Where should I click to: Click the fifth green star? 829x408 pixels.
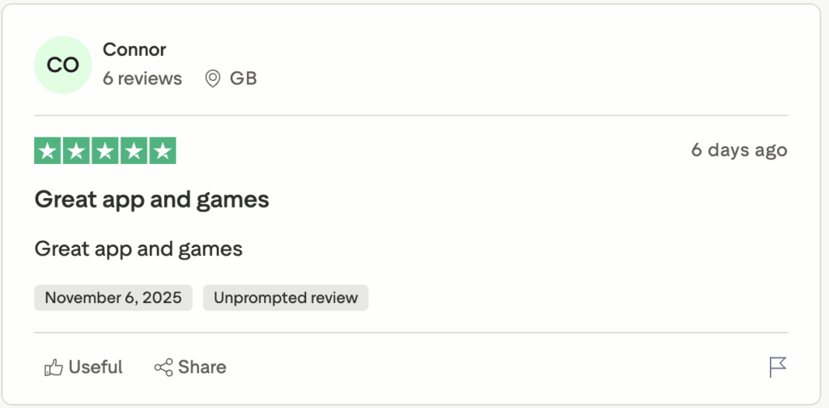163,151
